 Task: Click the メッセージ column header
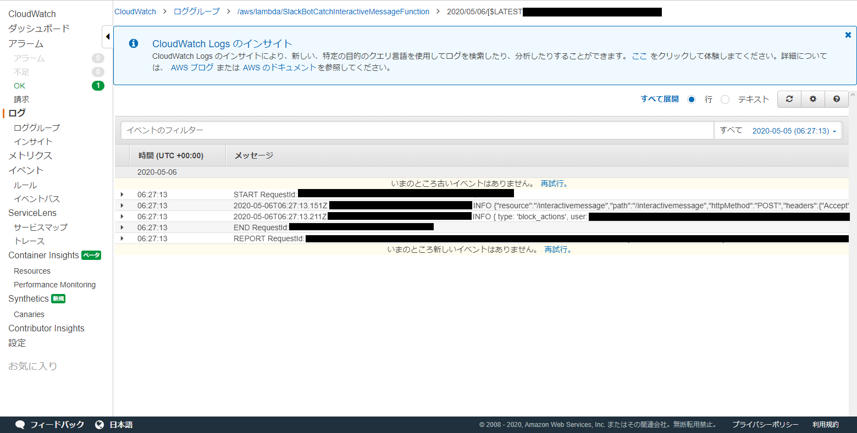pyautogui.click(x=254, y=156)
